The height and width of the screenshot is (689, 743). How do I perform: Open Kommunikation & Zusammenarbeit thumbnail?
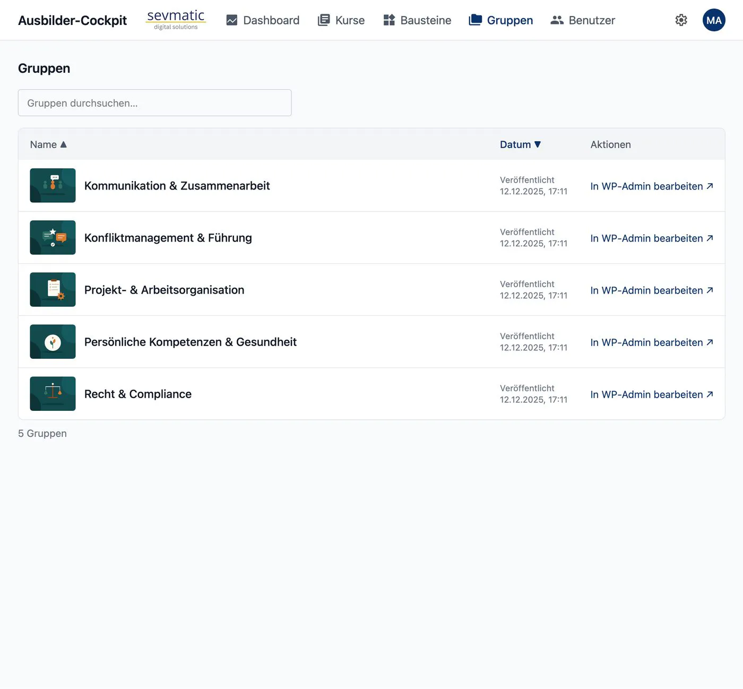point(53,185)
